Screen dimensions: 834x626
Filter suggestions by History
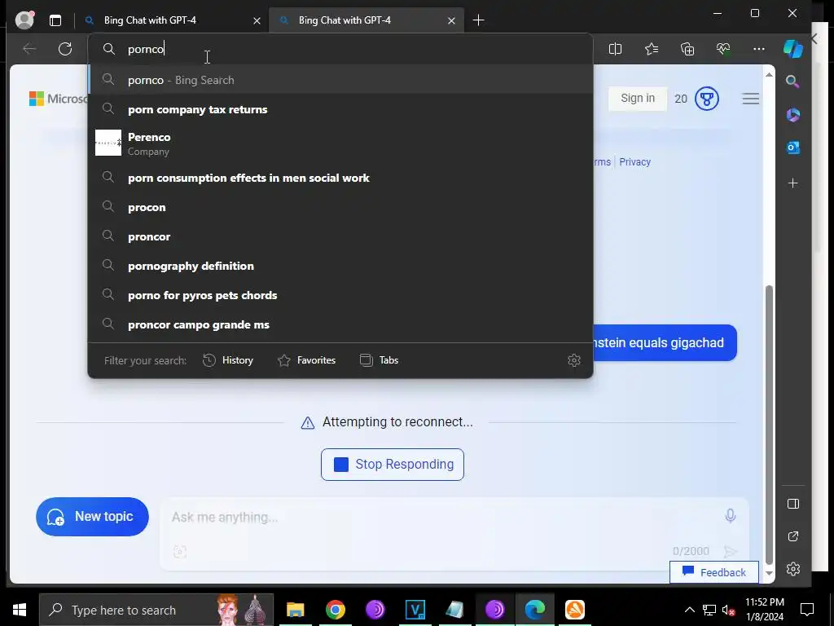228,360
